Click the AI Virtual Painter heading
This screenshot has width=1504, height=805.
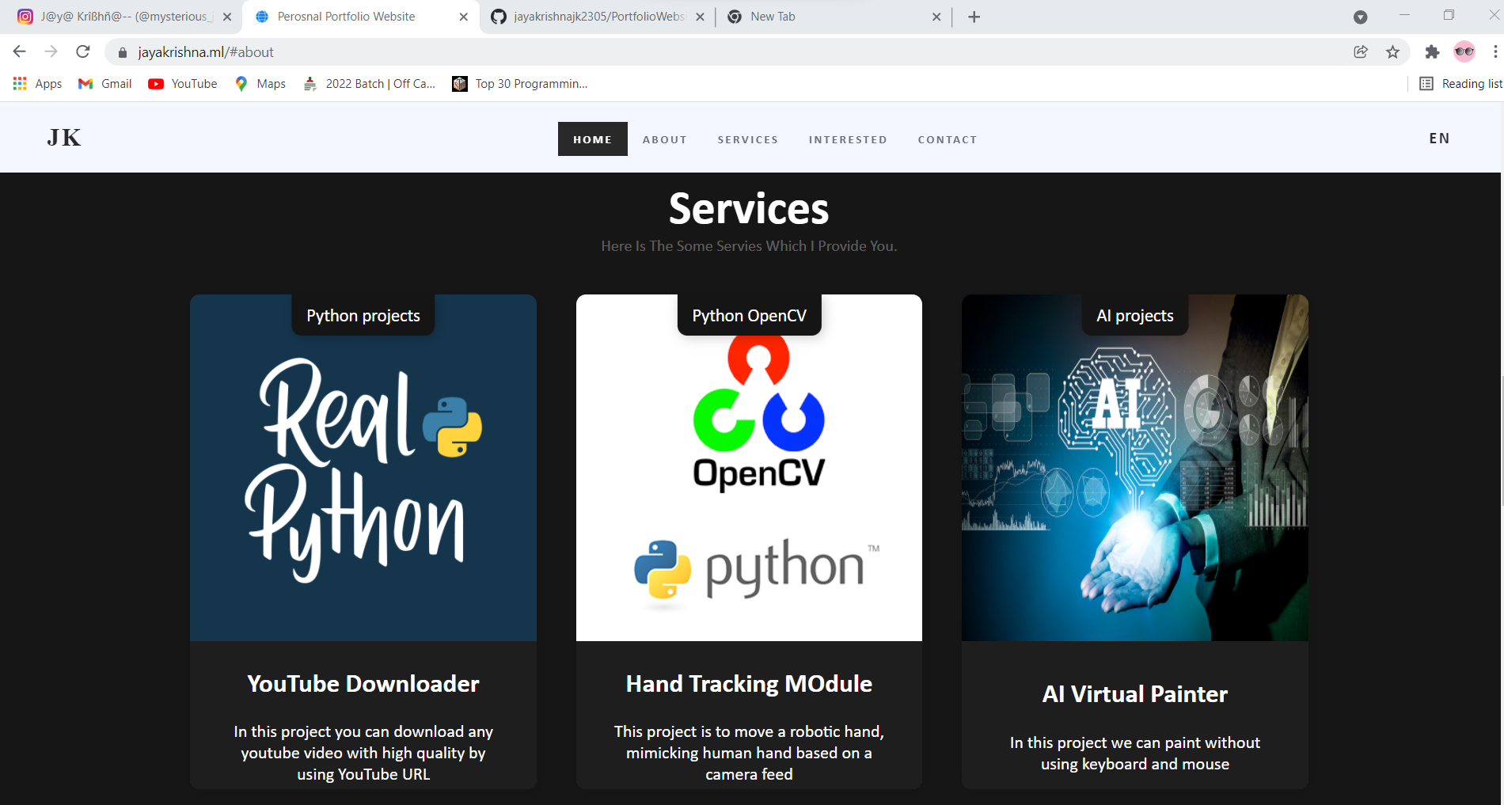(x=1135, y=694)
